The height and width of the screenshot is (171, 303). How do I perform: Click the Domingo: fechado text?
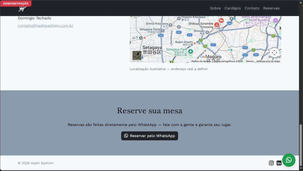click(x=35, y=18)
